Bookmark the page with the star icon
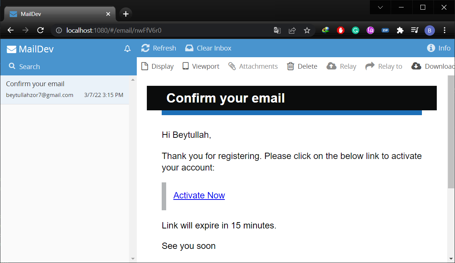 [307, 30]
